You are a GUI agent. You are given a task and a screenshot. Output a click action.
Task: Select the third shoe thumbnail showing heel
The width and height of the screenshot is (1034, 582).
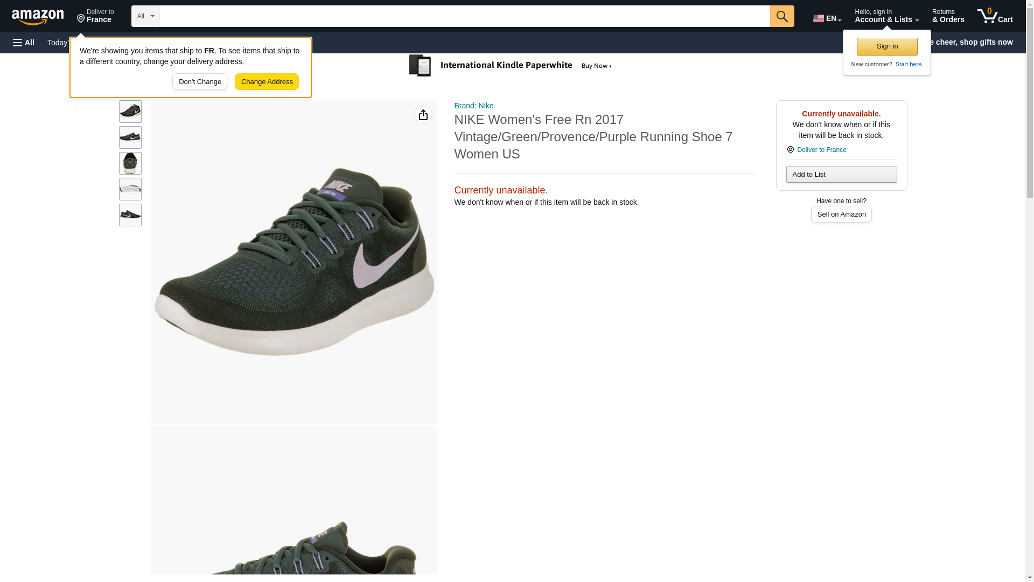tap(130, 163)
